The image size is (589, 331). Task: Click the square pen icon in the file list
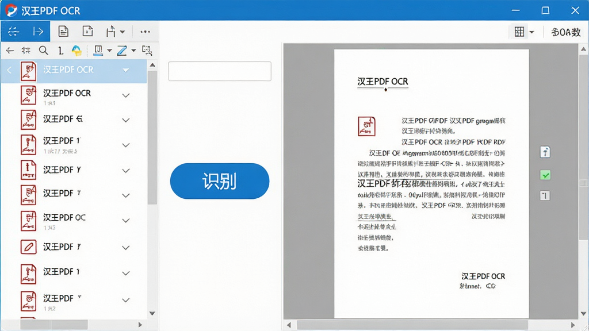[x=29, y=247]
